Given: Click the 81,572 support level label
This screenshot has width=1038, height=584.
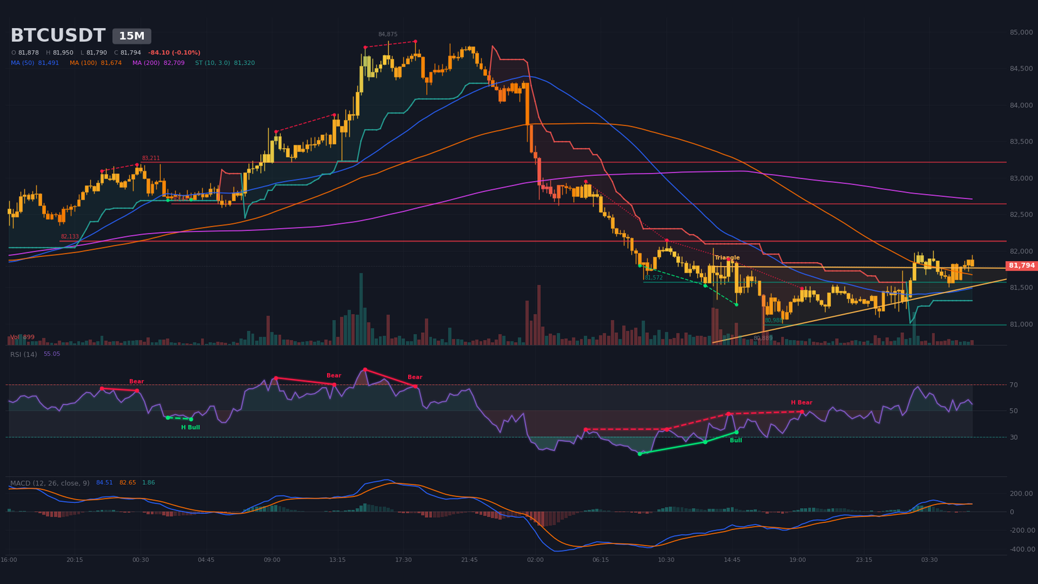Looking at the screenshot, I should coord(653,278).
